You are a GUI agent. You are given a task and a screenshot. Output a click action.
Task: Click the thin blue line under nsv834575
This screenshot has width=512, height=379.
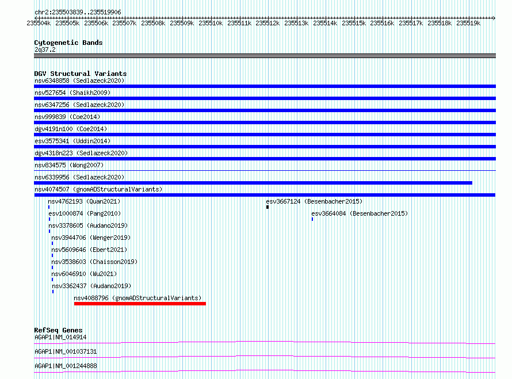265,170
